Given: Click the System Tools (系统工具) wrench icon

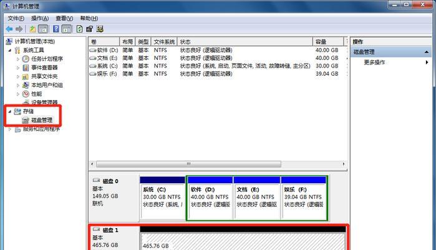Looking at the screenshot, I should pyautogui.click(x=17, y=50).
